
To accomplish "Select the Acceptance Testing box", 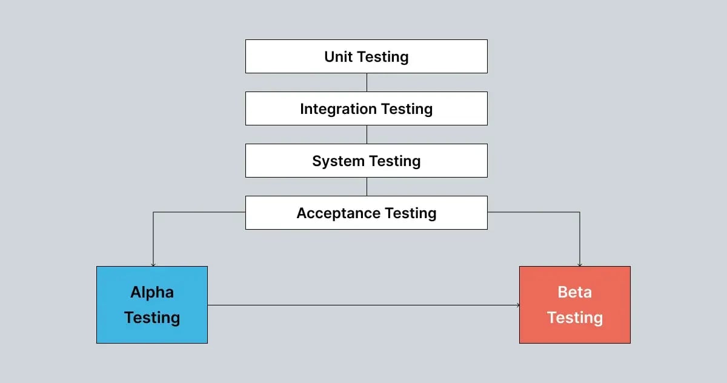I will 366,213.
